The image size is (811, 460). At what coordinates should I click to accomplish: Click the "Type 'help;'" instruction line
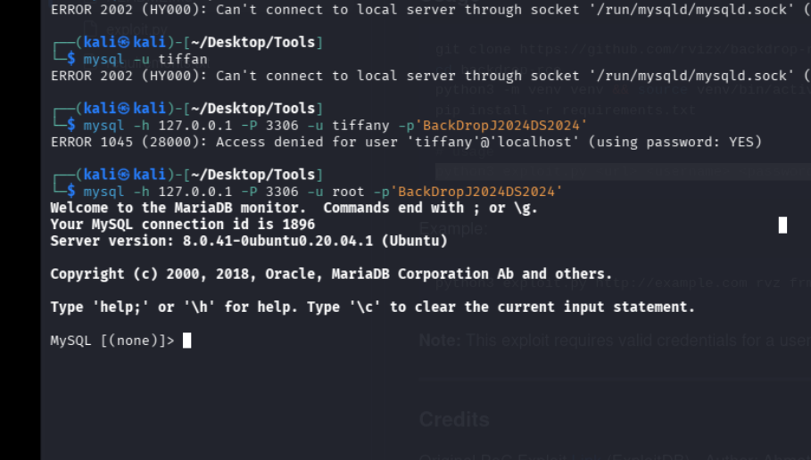(x=372, y=307)
